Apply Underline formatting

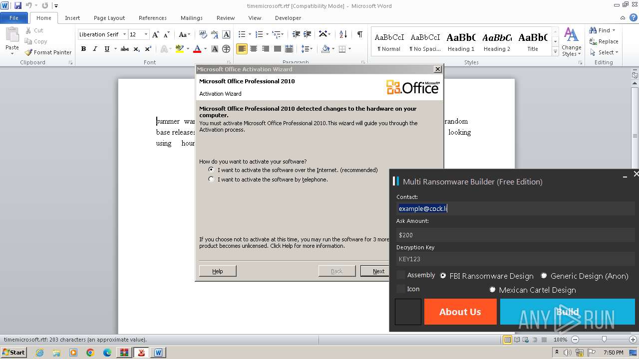tap(107, 49)
